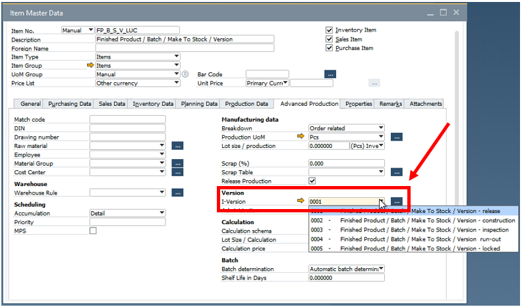Maximize the Item Master Data window

[x=443, y=12]
